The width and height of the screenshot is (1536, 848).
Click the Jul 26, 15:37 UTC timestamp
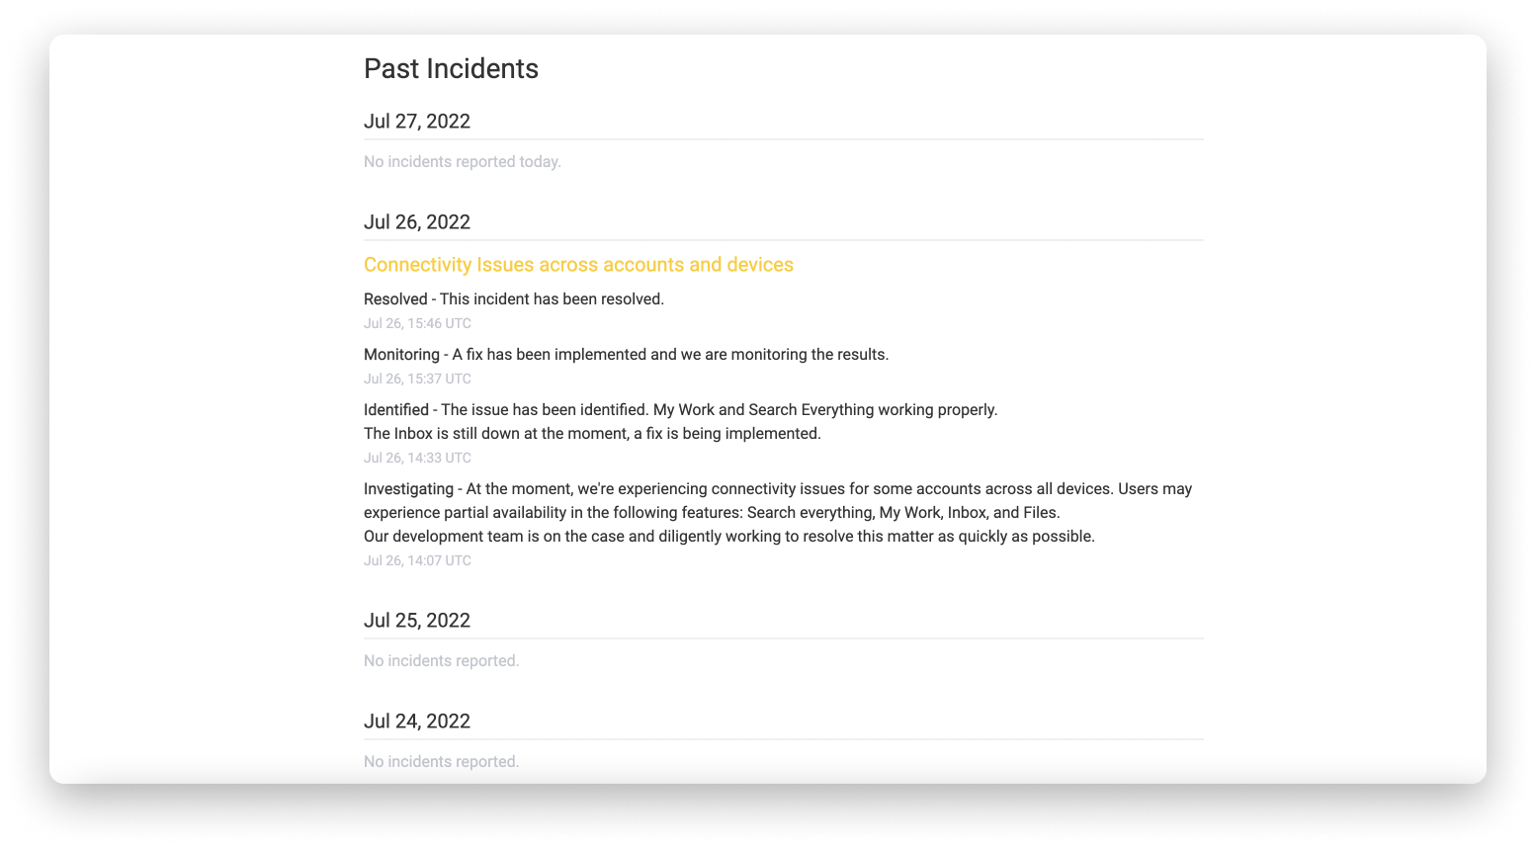[x=417, y=379]
